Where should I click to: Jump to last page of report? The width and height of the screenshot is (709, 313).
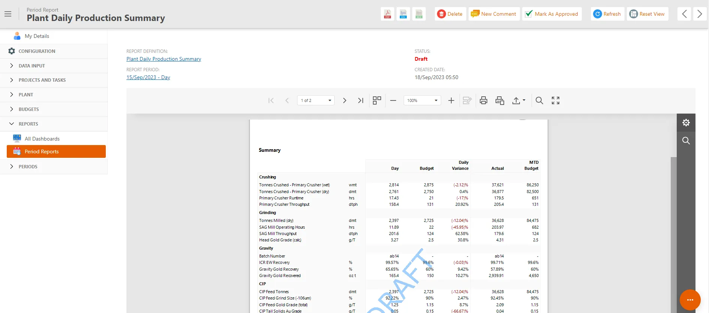point(361,100)
